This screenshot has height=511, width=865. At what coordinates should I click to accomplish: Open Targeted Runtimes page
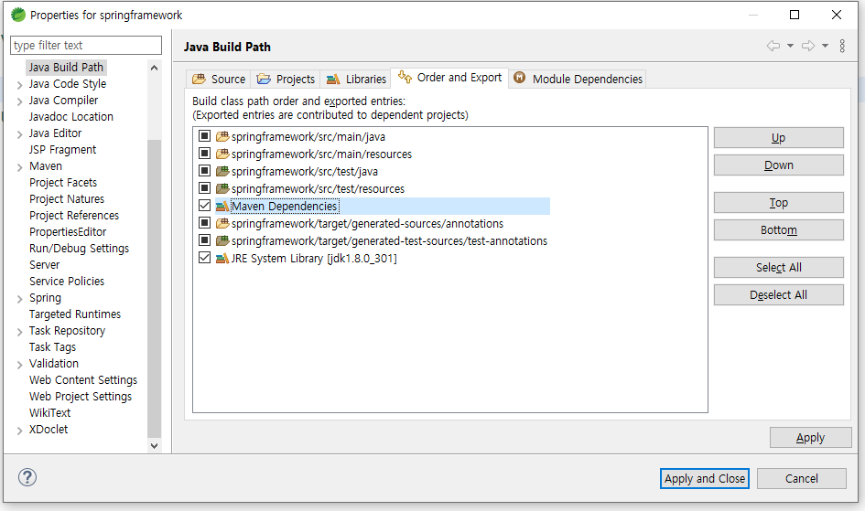click(75, 314)
